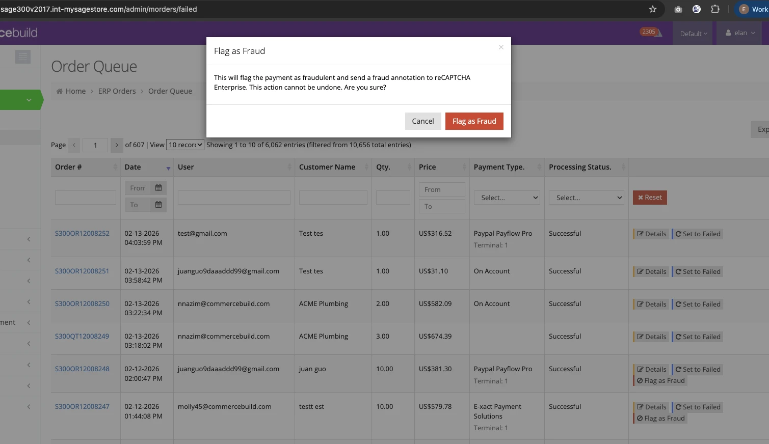Open the elan user menu
The image size is (769, 444).
click(740, 33)
